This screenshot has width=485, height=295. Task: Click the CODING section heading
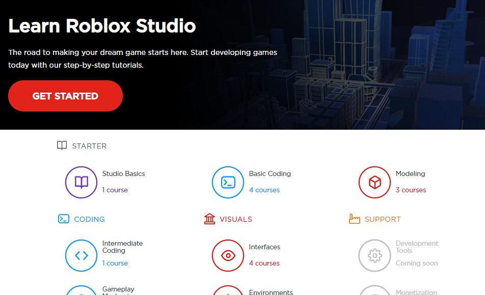click(x=89, y=219)
